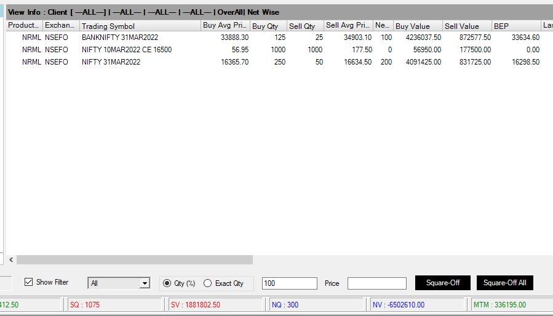
Task: Select the Qty (%) radio option
Action: [167, 283]
